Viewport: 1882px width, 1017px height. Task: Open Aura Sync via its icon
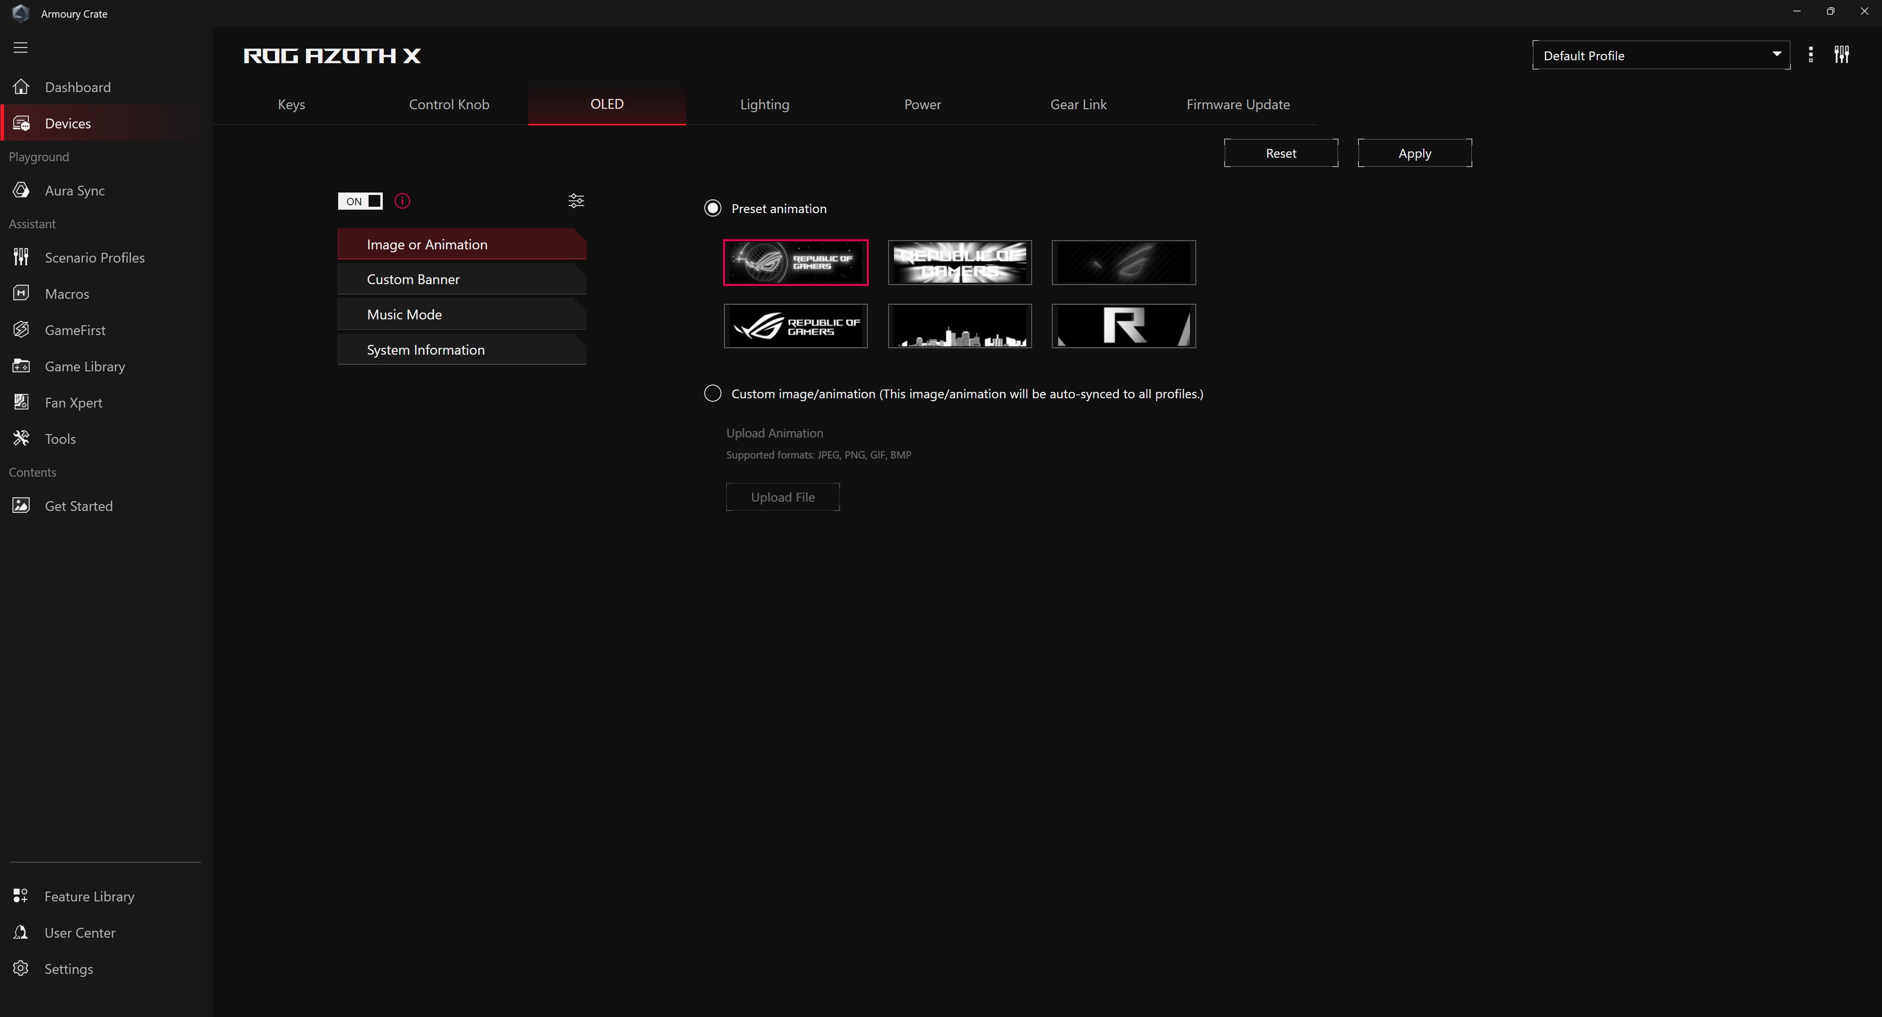point(21,191)
